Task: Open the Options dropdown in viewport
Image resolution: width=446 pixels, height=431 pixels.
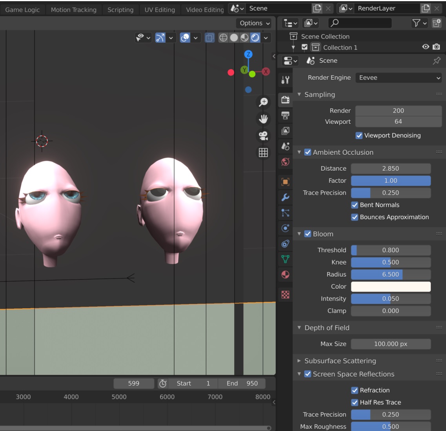Action: point(255,23)
